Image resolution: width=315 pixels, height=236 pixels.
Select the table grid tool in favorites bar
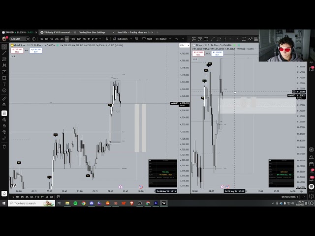click(x=256, y=39)
